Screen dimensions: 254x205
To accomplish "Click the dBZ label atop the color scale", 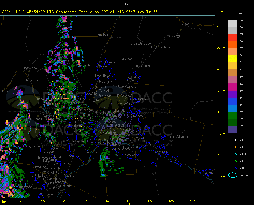I will (239, 14).
